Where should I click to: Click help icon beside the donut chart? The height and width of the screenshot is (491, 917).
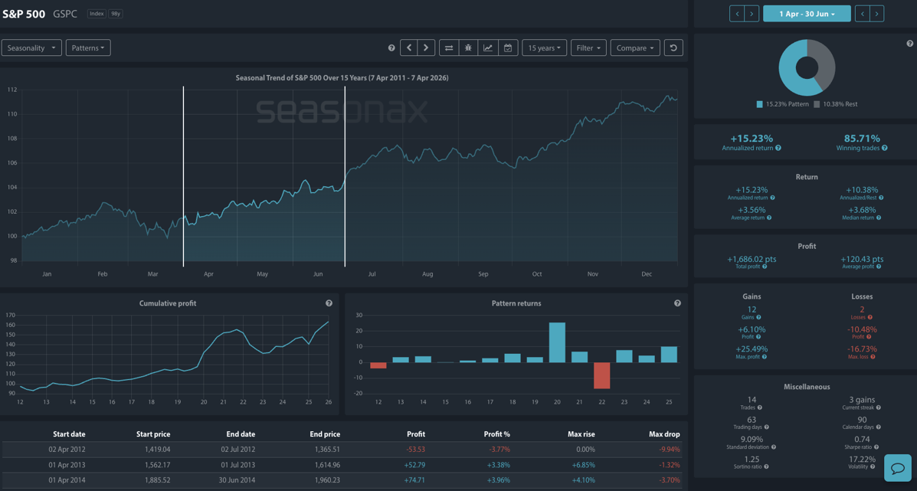[910, 44]
